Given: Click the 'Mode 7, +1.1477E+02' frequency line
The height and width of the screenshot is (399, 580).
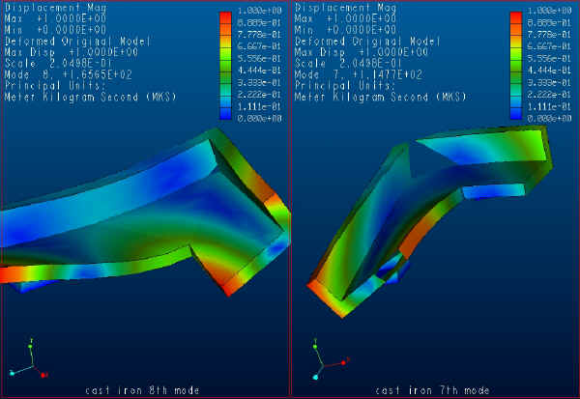Looking at the screenshot, I should click(x=359, y=74).
